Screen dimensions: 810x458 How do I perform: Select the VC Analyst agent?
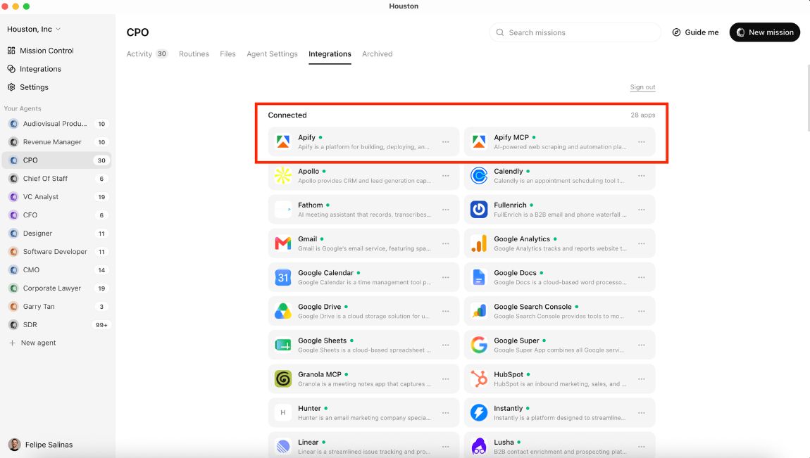57,196
